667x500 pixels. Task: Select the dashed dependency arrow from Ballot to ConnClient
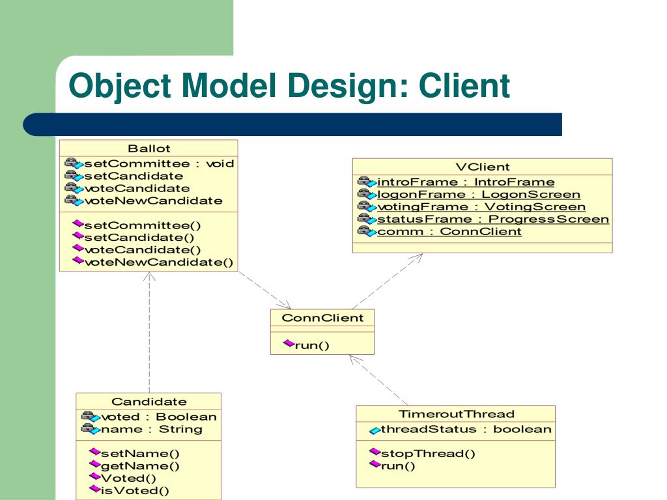(264, 290)
